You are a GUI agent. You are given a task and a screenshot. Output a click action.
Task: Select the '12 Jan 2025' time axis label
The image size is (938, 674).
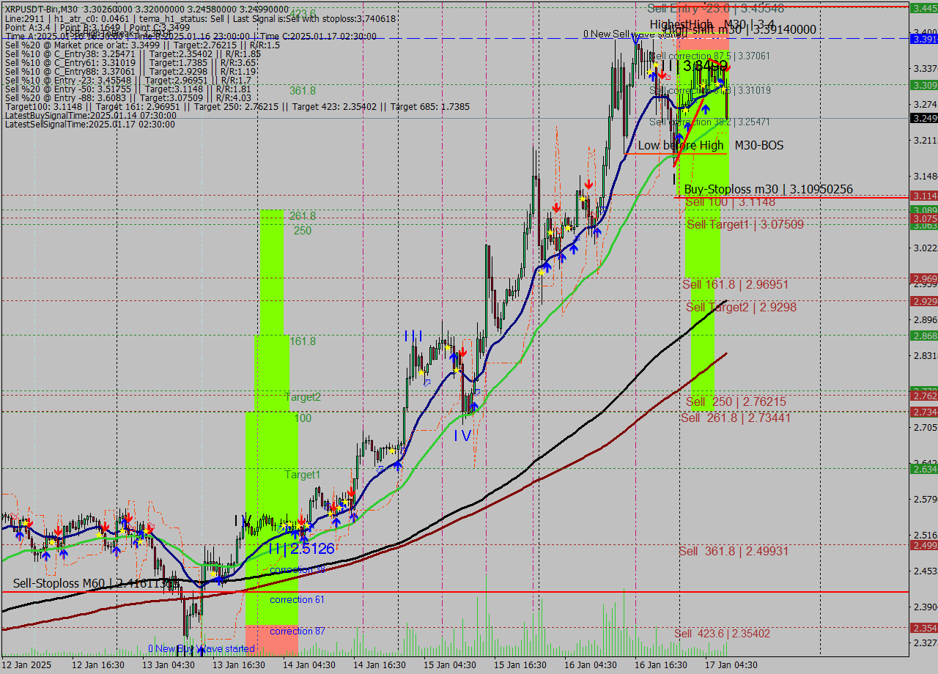(x=26, y=665)
